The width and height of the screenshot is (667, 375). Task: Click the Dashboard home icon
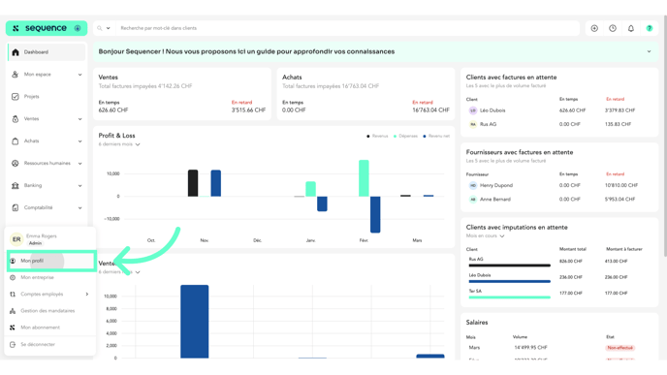[16, 52]
